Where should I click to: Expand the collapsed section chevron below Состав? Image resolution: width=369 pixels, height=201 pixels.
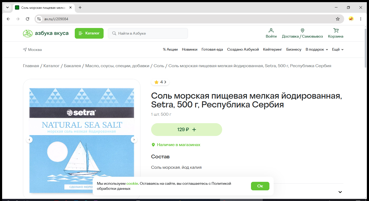(340, 192)
